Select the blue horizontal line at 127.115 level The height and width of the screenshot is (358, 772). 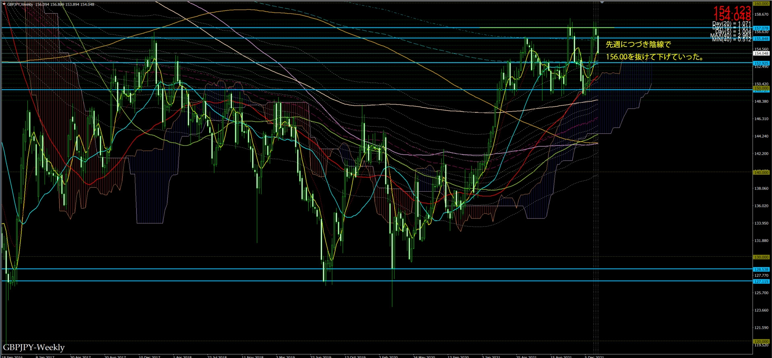pyautogui.click(x=377, y=281)
